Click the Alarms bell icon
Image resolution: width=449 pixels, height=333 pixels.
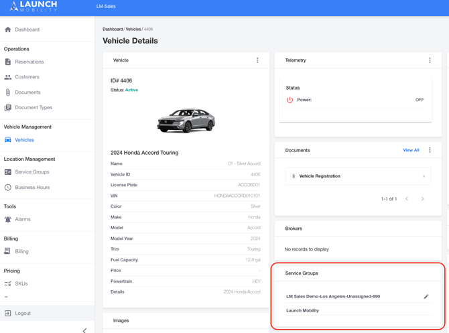click(x=8, y=219)
